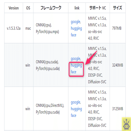Click the 3125MB size cell
The image size is (131, 131).
[118, 109]
